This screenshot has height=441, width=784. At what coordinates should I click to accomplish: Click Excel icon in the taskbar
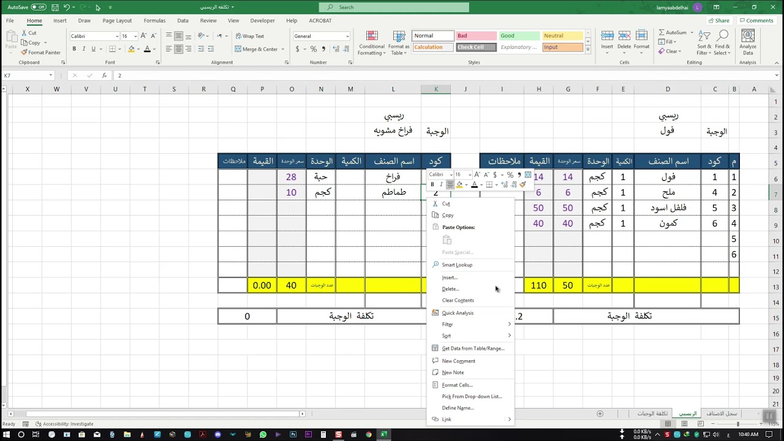click(x=383, y=434)
